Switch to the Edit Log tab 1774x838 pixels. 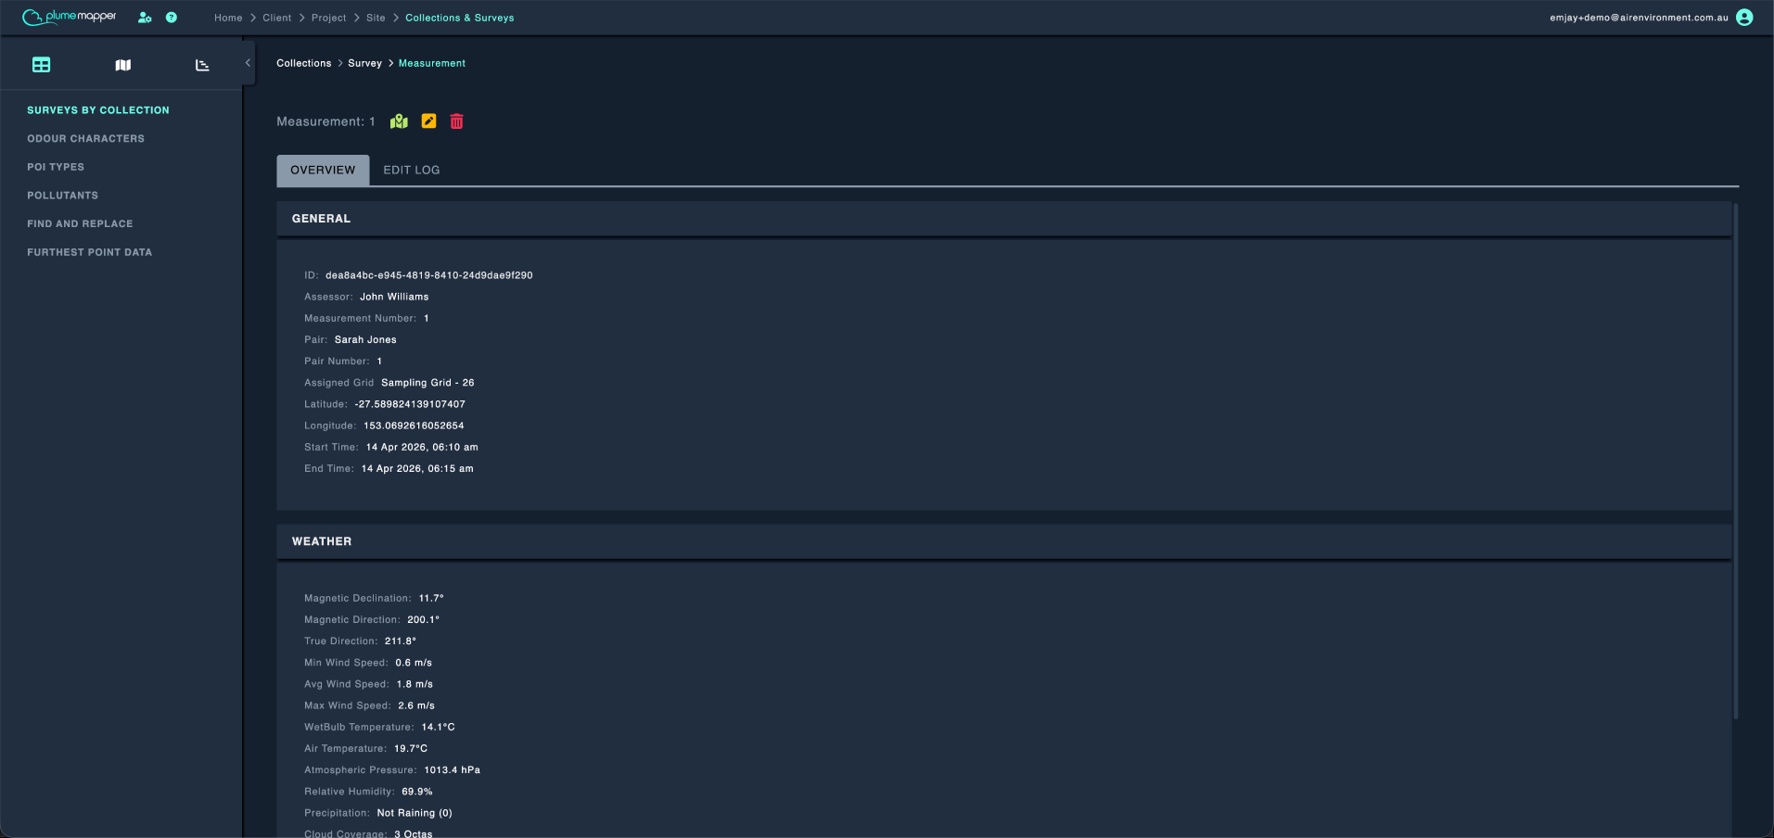[412, 170]
